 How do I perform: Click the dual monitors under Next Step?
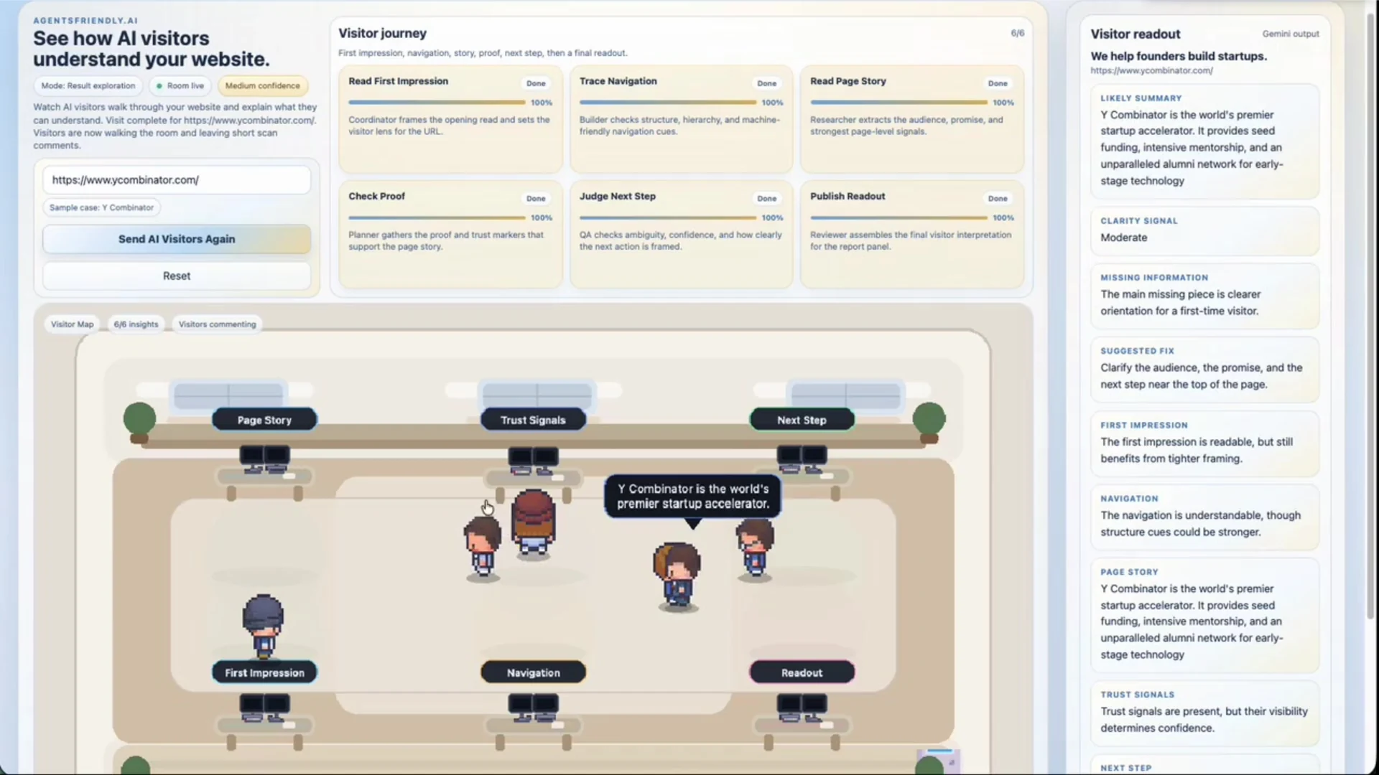(x=802, y=459)
